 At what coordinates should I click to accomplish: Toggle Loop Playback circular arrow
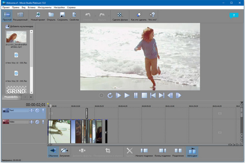(x=110, y=95)
